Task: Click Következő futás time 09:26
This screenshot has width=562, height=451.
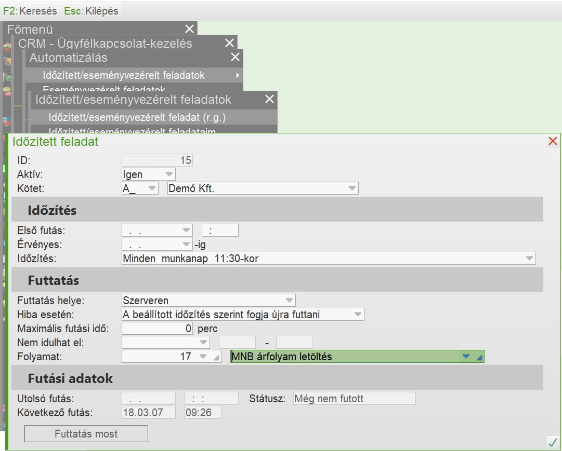Action: pos(203,413)
